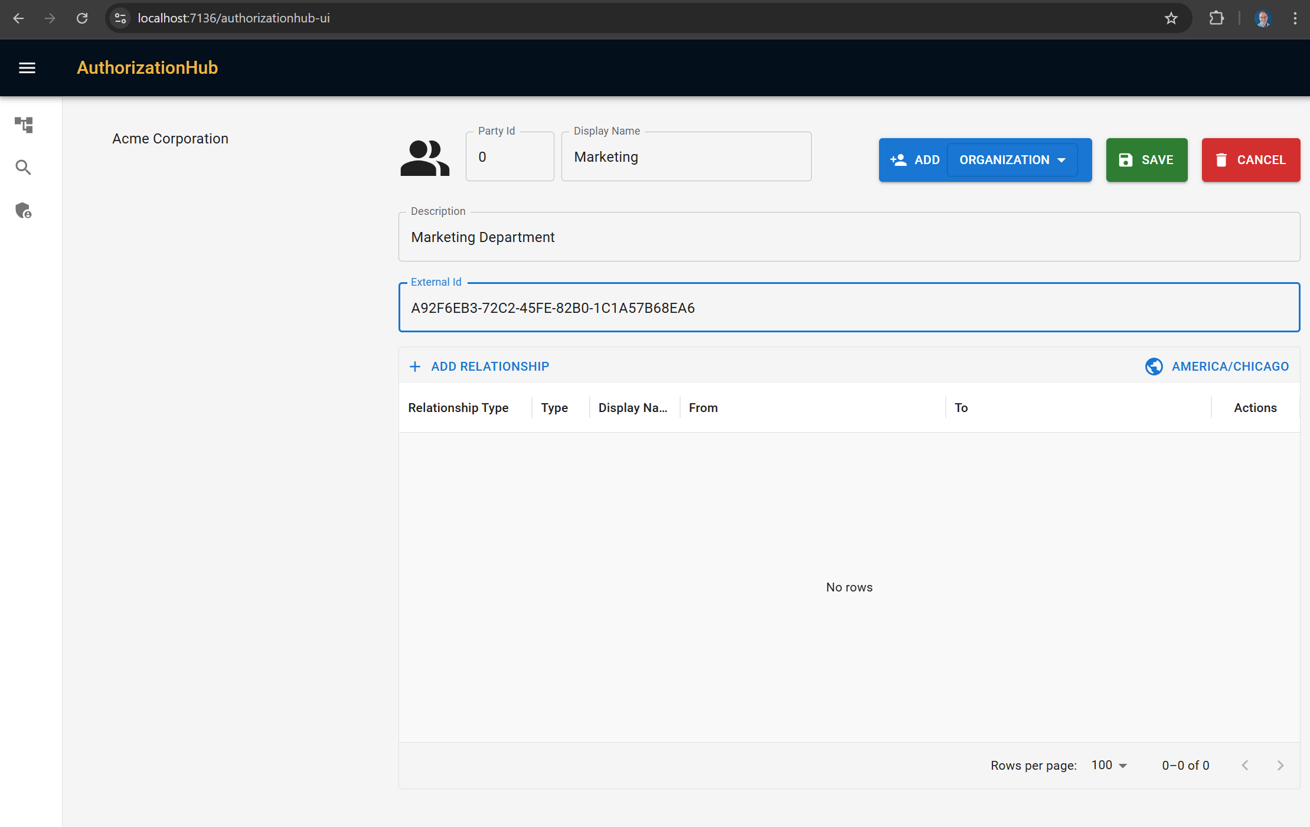Go to next page of relationships
Screen dimensions: 1310x827
(1280, 765)
